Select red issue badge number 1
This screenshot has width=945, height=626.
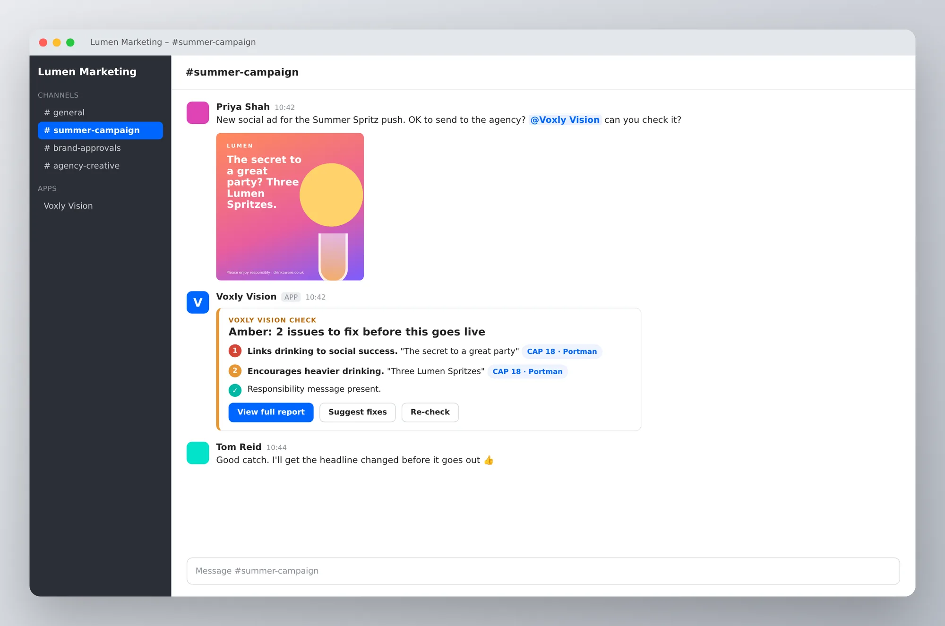(x=235, y=351)
